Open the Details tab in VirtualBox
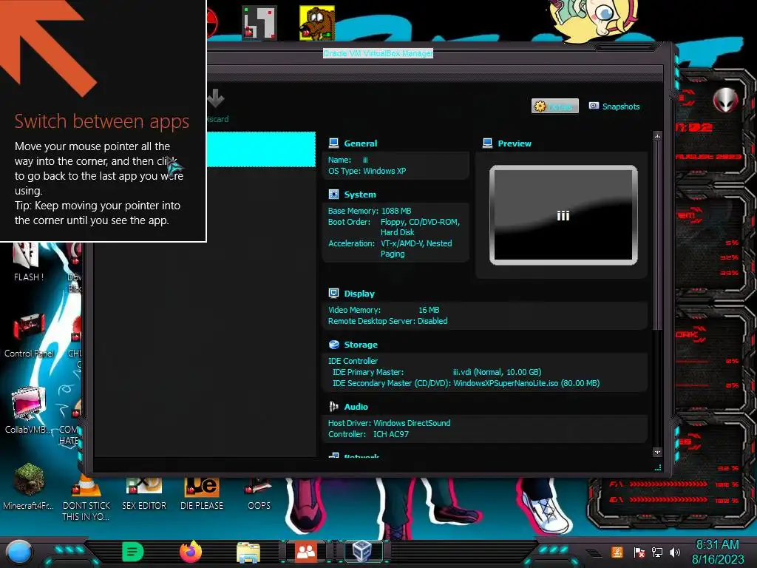This screenshot has width=757, height=568. [554, 106]
